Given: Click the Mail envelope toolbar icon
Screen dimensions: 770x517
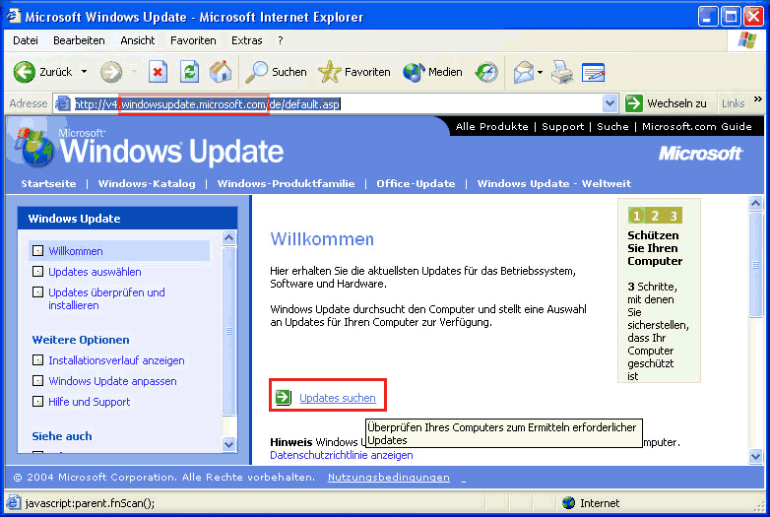Looking at the screenshot, I should [524, 72].
